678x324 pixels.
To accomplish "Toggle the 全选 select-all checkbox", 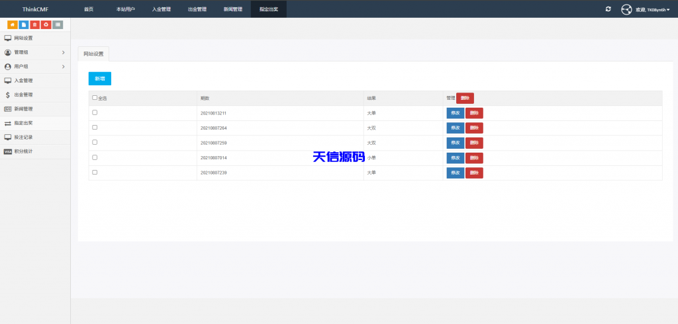I will (x=95, y=98).
